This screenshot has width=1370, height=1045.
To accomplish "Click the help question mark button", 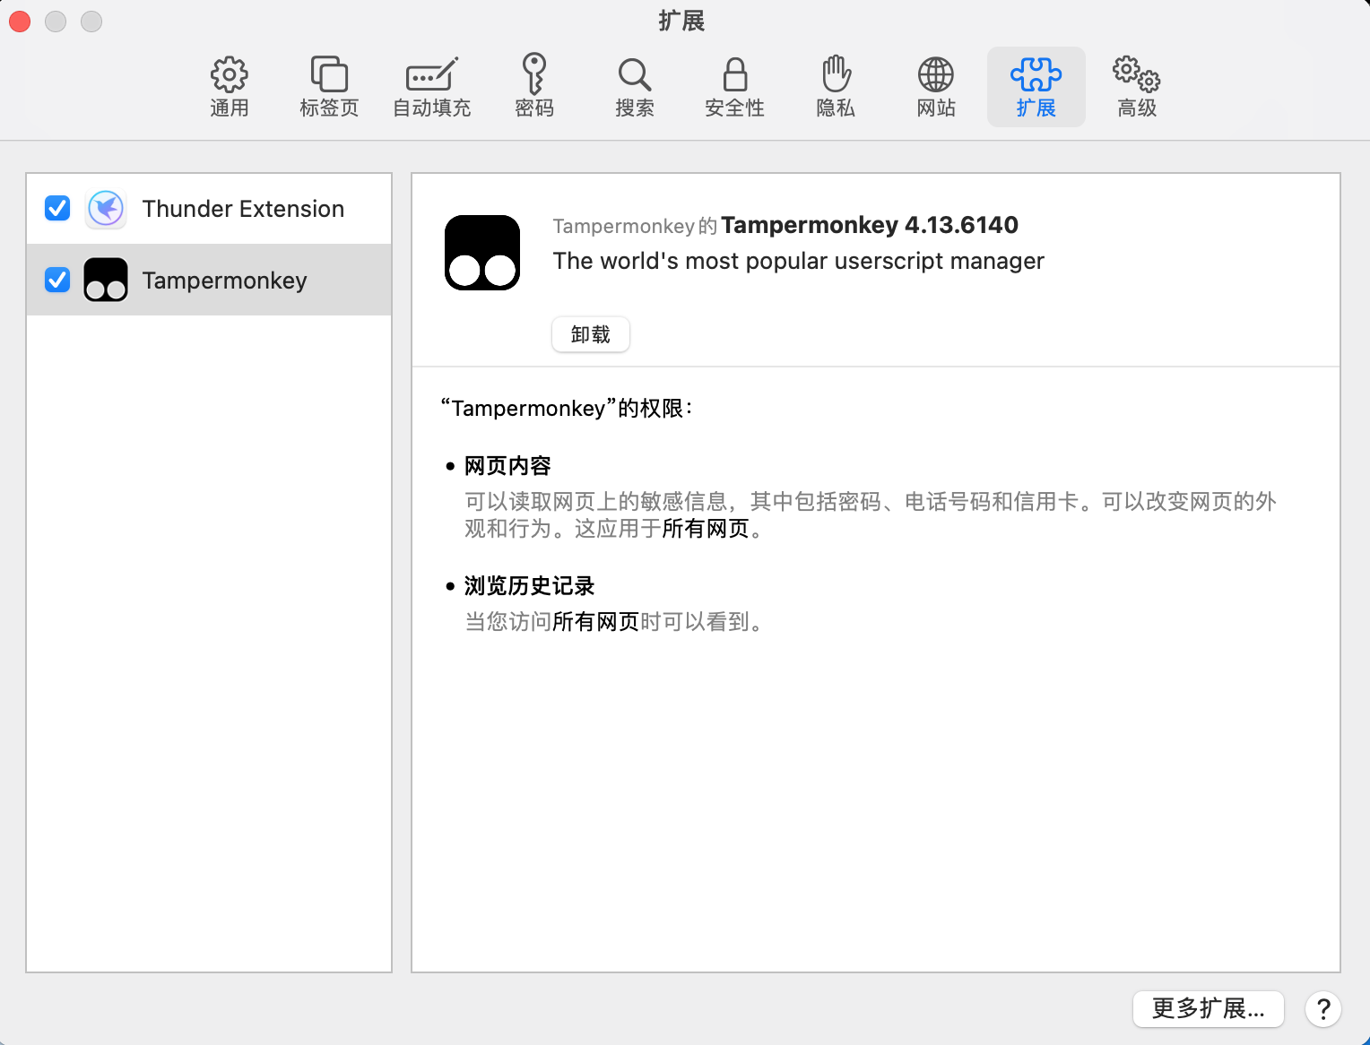I will click(x=1322, y=1008).
